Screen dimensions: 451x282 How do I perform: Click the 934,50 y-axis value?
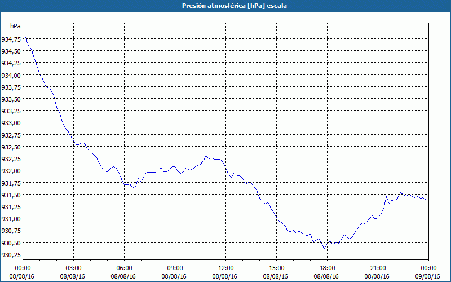[x=11, y=51]
